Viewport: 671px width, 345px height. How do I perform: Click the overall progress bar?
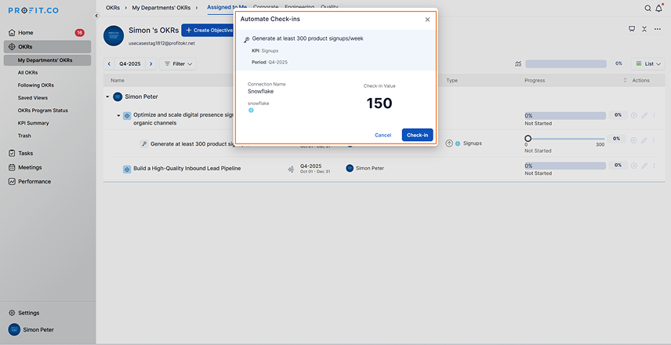[566, 64]
